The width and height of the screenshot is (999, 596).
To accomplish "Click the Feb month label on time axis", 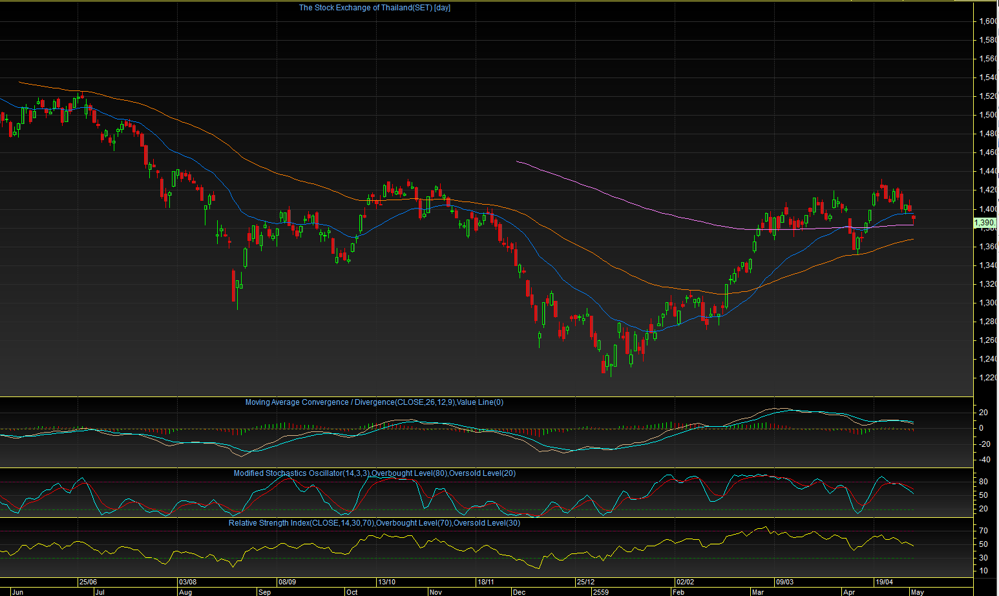I will (x=678, y=592).
